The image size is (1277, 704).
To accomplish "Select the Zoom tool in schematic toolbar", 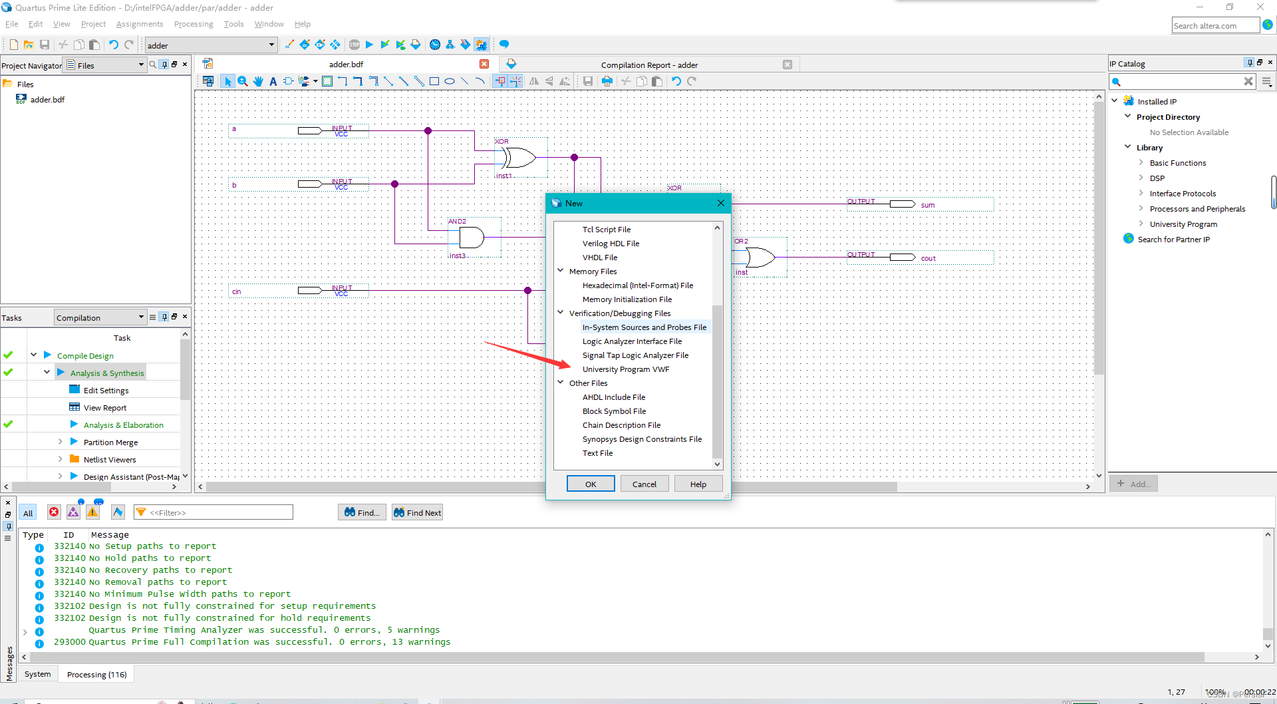I will [x=243, y=81].
